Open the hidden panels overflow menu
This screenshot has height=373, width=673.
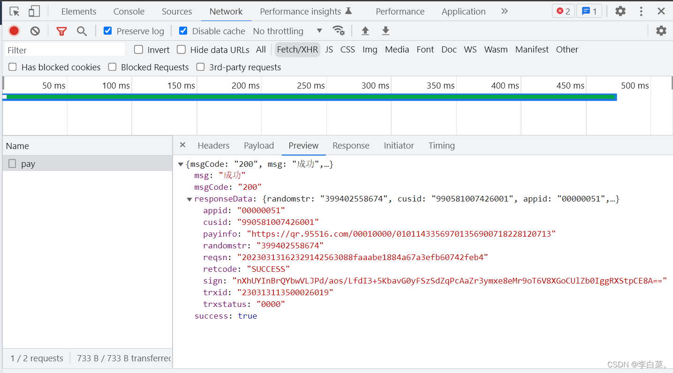point(504,11)
